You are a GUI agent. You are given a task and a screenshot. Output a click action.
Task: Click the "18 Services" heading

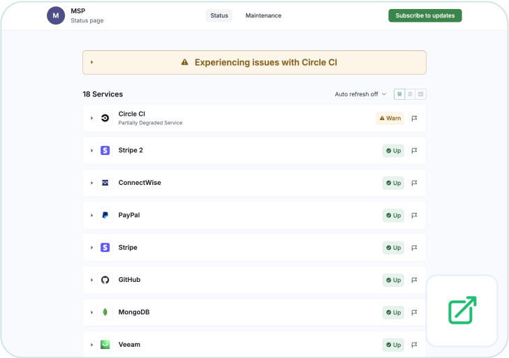pos(103,94)
